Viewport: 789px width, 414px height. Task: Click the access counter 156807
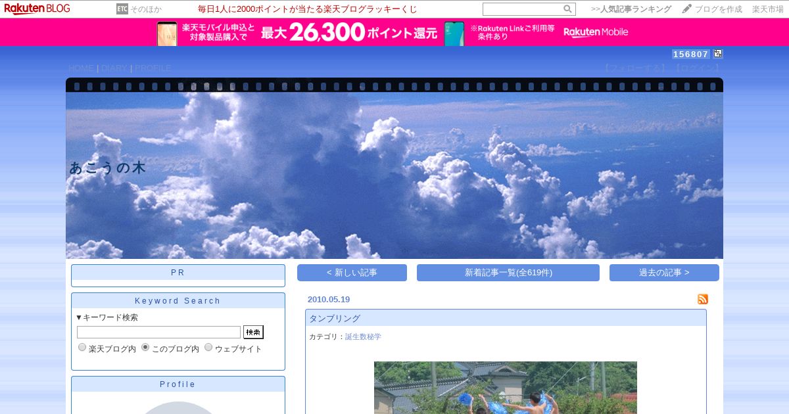(691, 54)
